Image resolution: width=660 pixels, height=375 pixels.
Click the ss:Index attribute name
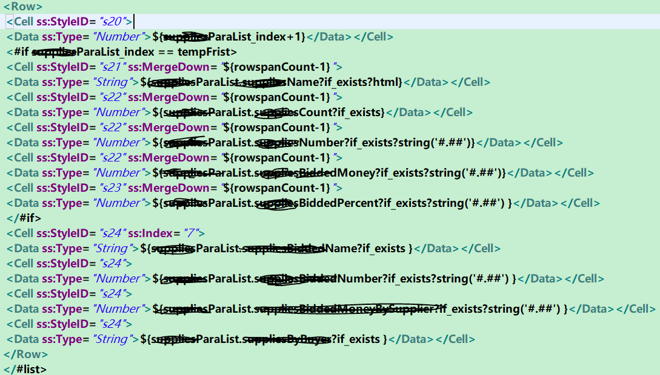[150, 233]
